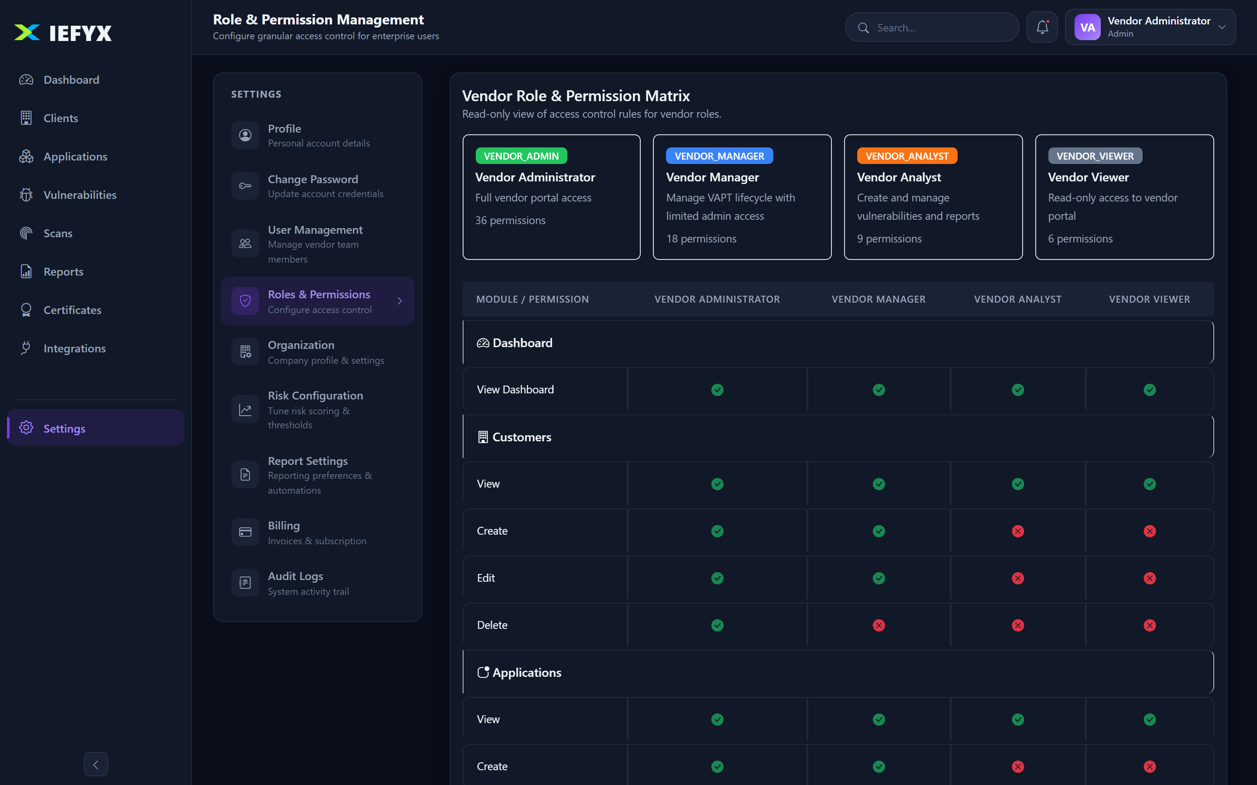Image resolution: width=1257 pixels, height=785 pixels.
Task: Click the Billing credit card icon
Action: point(245,532)
